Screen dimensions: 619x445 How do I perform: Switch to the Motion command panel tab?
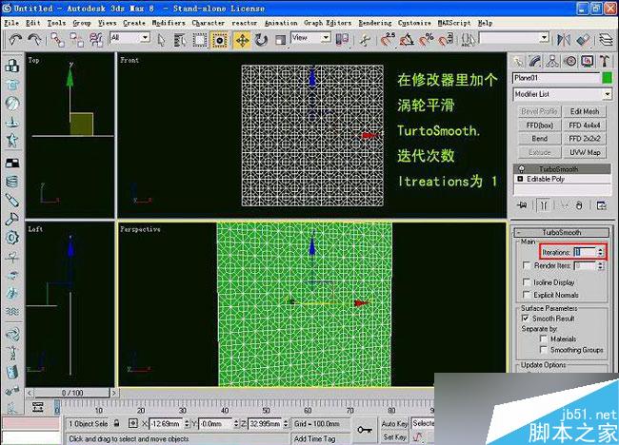[569, 61]
